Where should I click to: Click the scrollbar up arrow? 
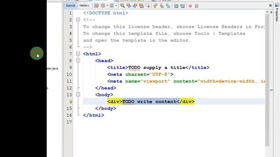pyautogui.click(x=267, y=12)
